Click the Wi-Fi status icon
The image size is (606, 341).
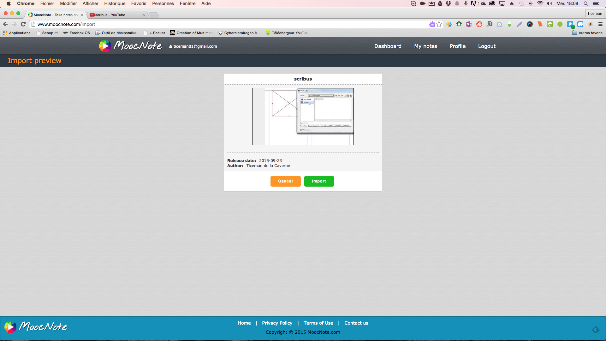tap(540, 3)
